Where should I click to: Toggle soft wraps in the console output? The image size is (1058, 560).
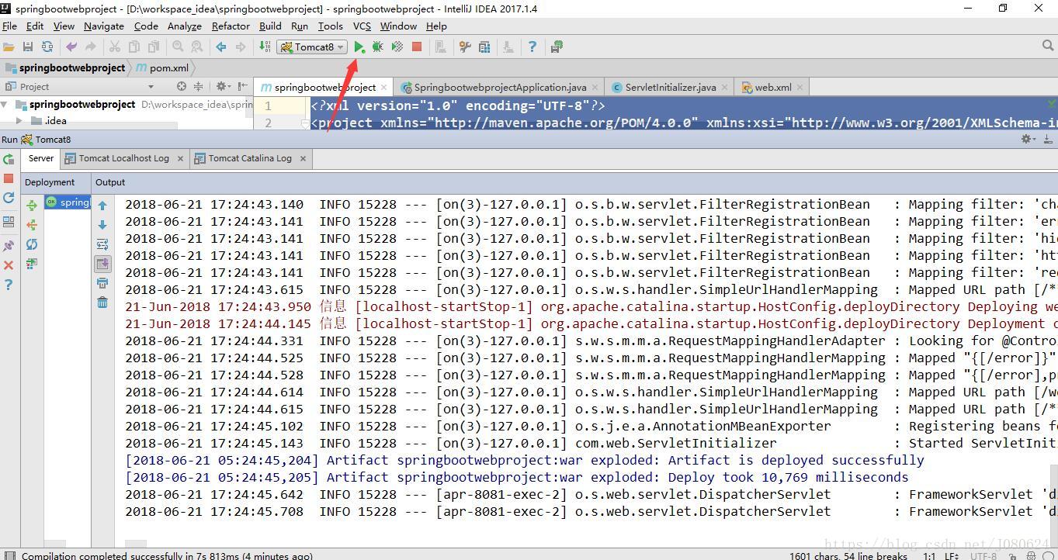pyautogui.click(x=102, y=244)
